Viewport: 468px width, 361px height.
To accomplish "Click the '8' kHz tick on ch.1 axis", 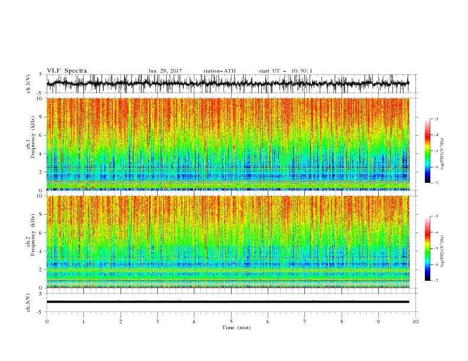I will point(41,117).
